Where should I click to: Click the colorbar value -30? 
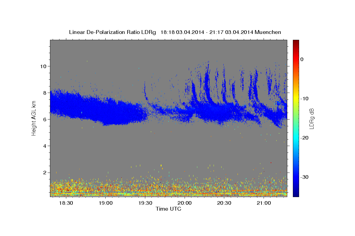click(305, 177)
